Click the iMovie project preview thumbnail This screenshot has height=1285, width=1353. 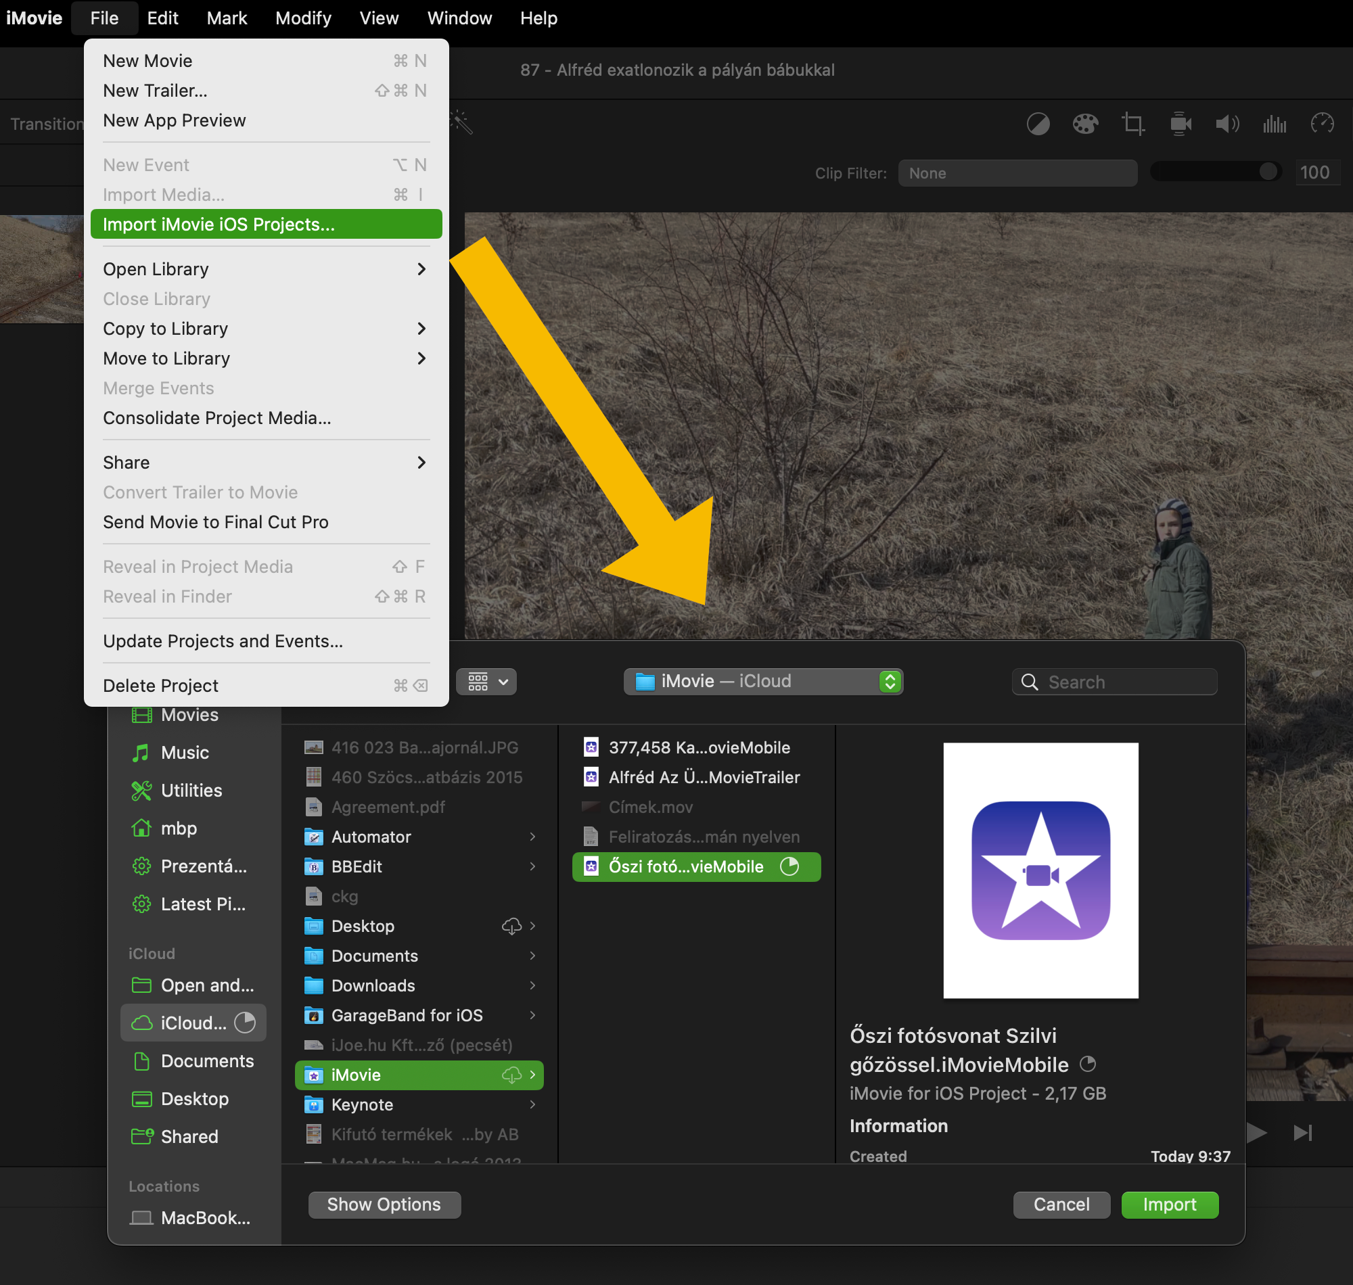pyautogui.click(x=1040, y=870)
